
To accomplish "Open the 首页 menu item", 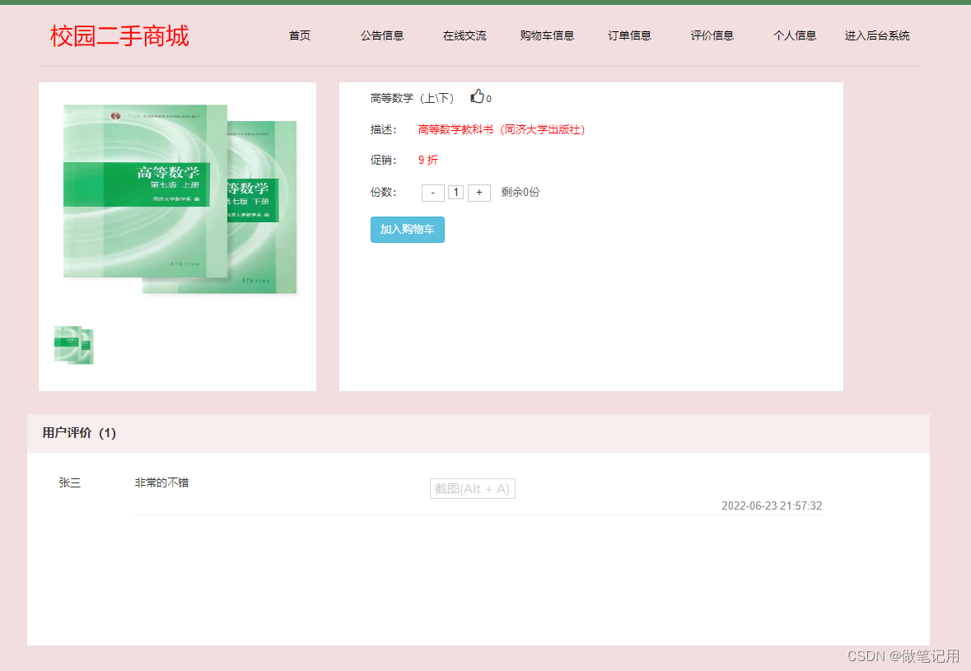I will click(x=300, y=35).
